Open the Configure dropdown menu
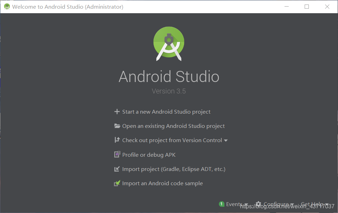338x213 pixels. [279, 204]
